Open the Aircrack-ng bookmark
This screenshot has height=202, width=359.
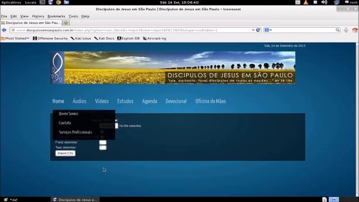[x=155, y=38]
